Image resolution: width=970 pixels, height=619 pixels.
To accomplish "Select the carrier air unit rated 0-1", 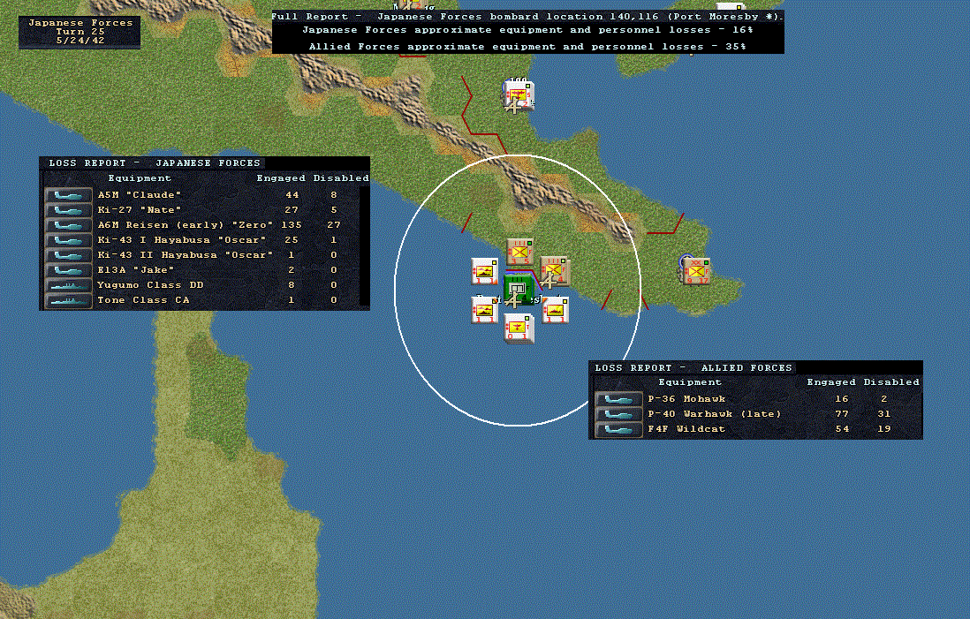I will 519,328.
